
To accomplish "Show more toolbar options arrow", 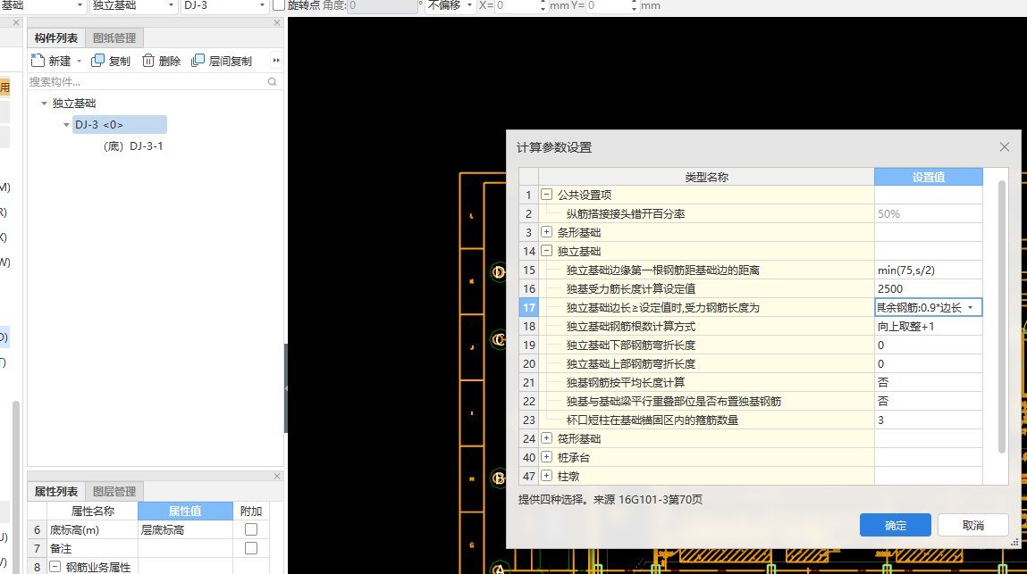I will coord(276,60).
